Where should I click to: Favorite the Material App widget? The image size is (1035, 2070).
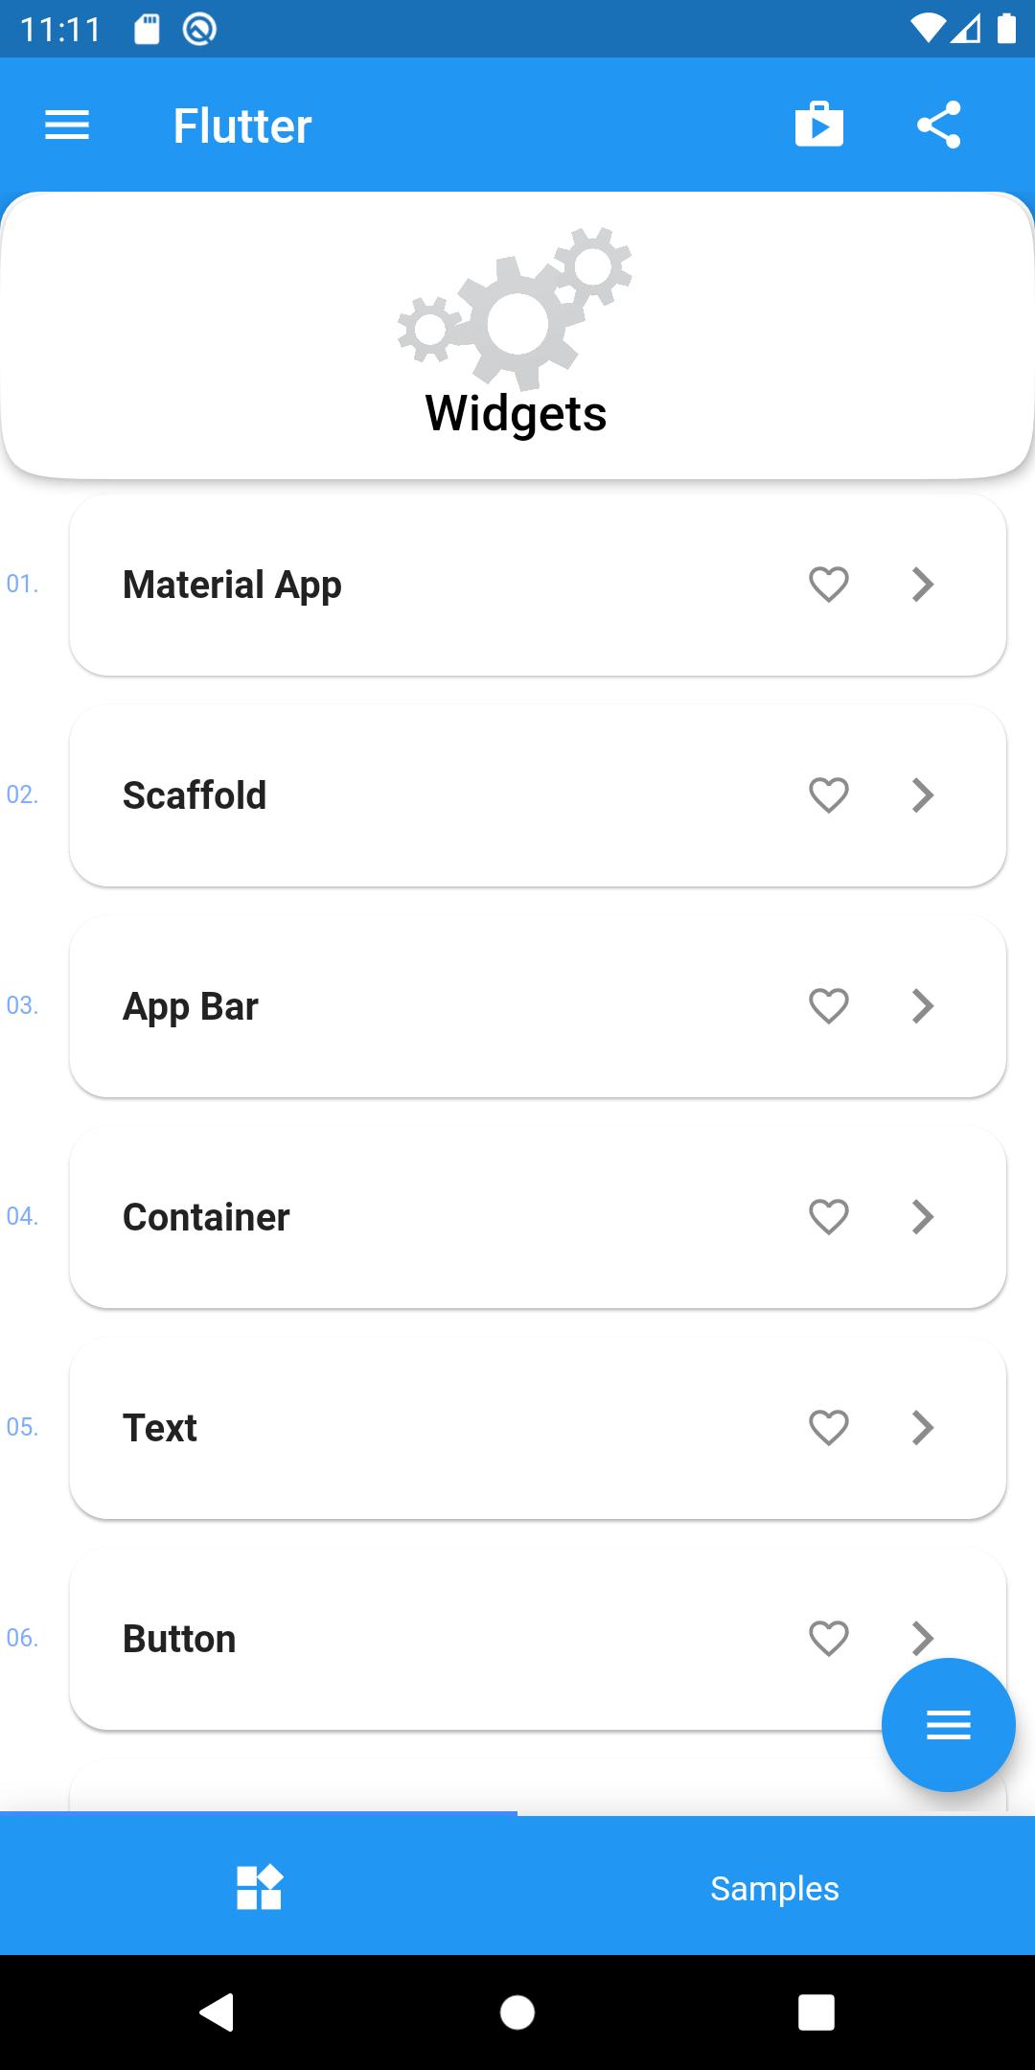(829, 585)
